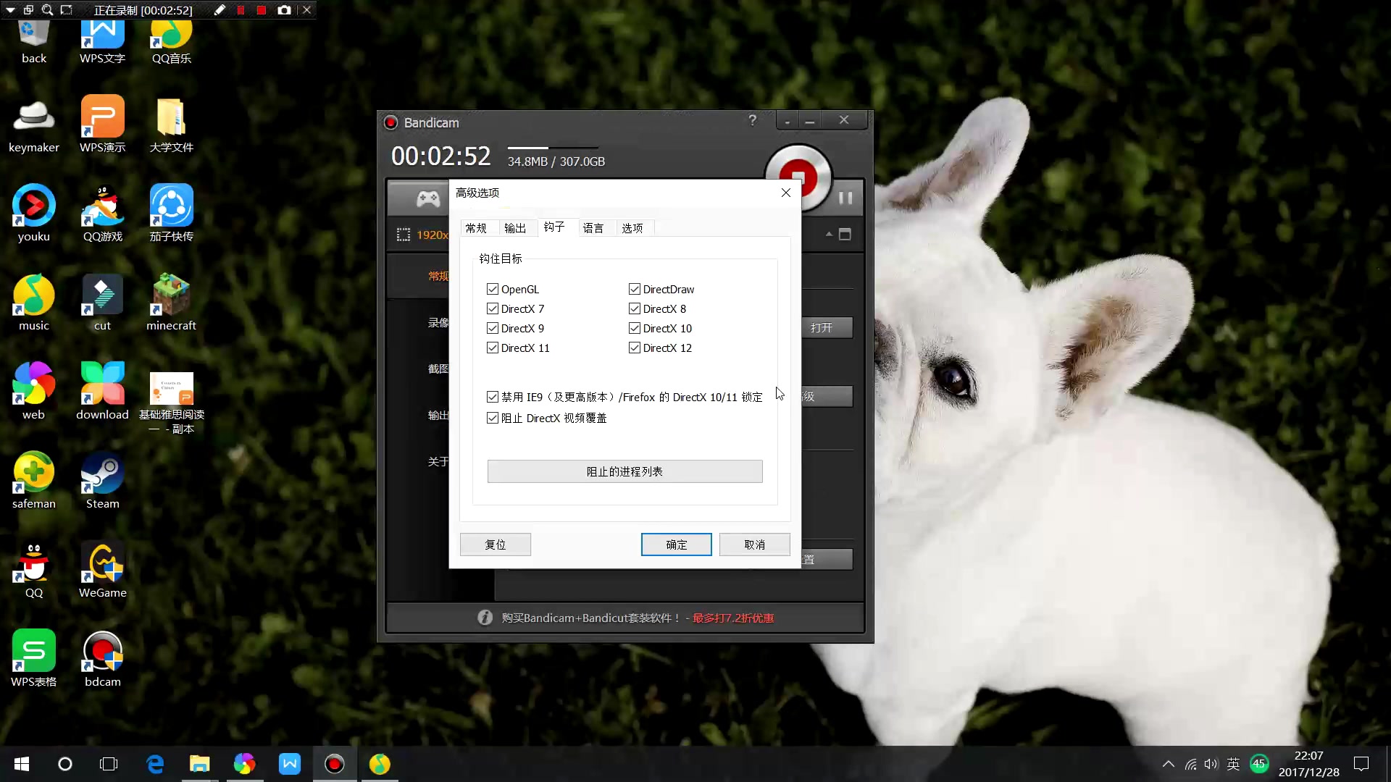Select the bdcam desktop shortcut
The height and width of the screenshot is (782, 1391).
click(103, 659)
